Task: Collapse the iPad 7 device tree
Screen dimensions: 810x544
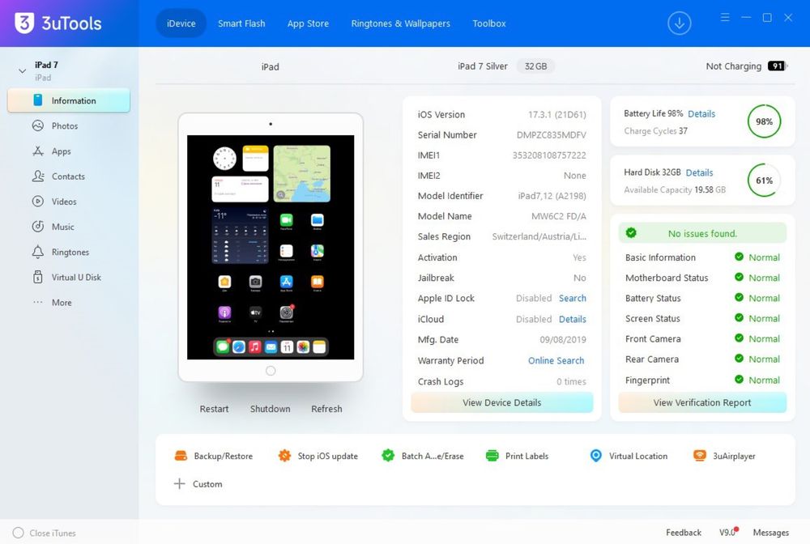Action: (x=22, y=70)
